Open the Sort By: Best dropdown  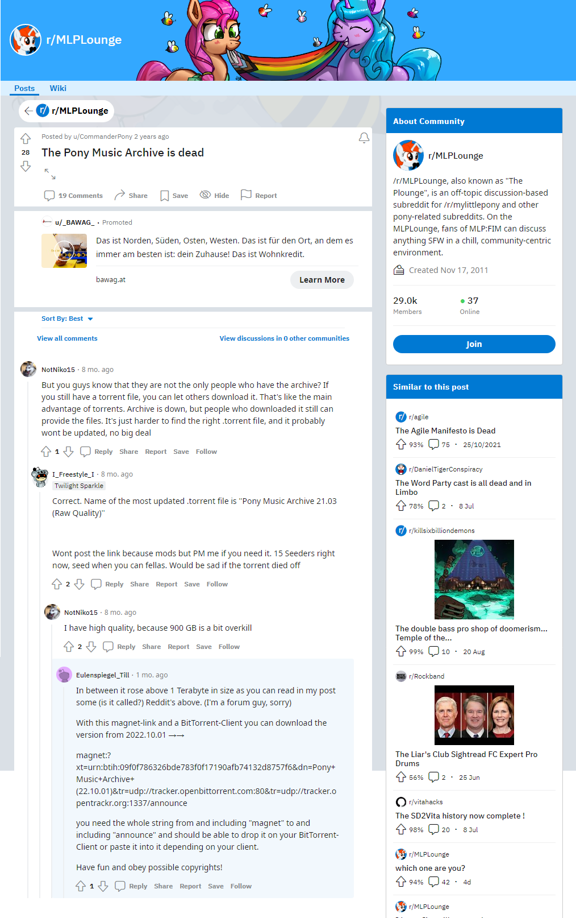67,319
